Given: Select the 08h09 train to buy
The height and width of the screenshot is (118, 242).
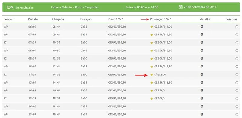Looking at the screenshot, I should point(237,51).
